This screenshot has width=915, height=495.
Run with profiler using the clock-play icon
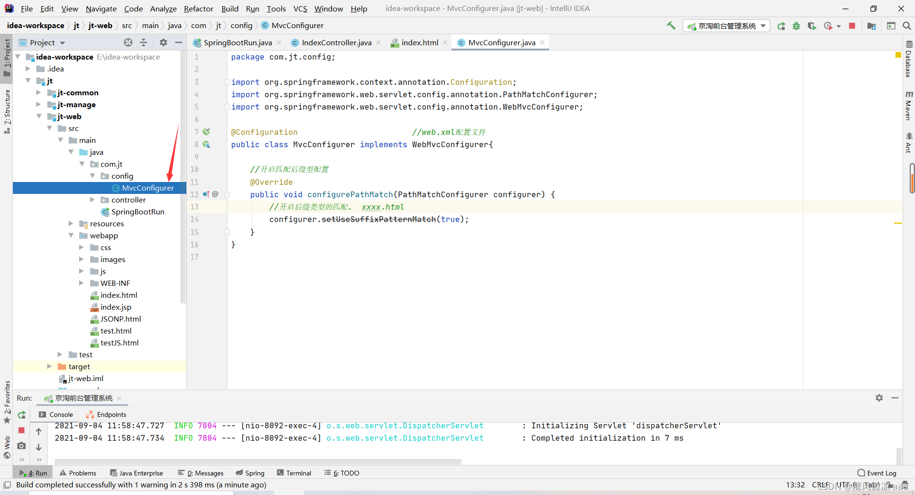(x=828, y=26)
